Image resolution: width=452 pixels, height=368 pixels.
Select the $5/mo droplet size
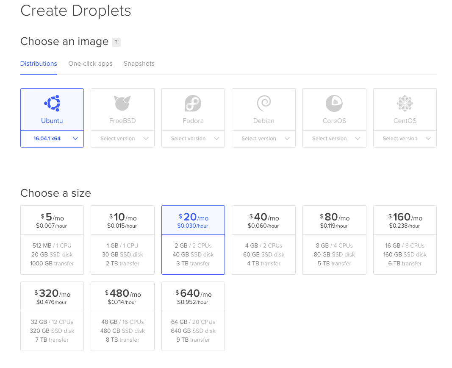tap(52, 240)
